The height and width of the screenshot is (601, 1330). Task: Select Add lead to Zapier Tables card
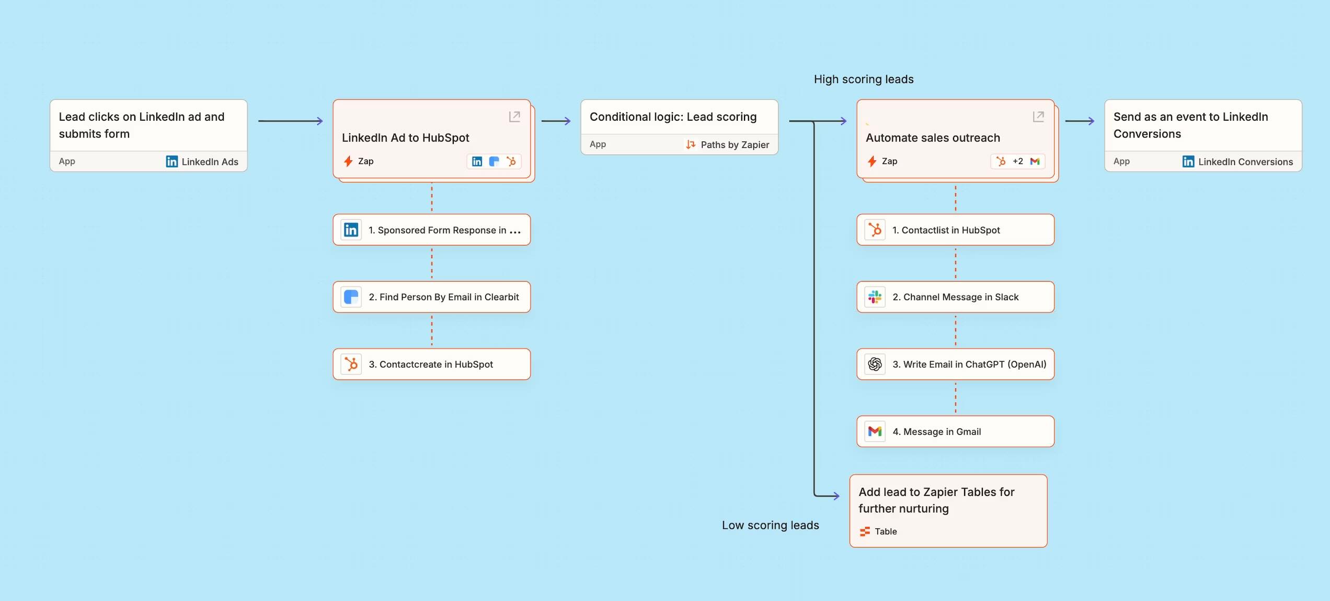[x=948, y=511]
